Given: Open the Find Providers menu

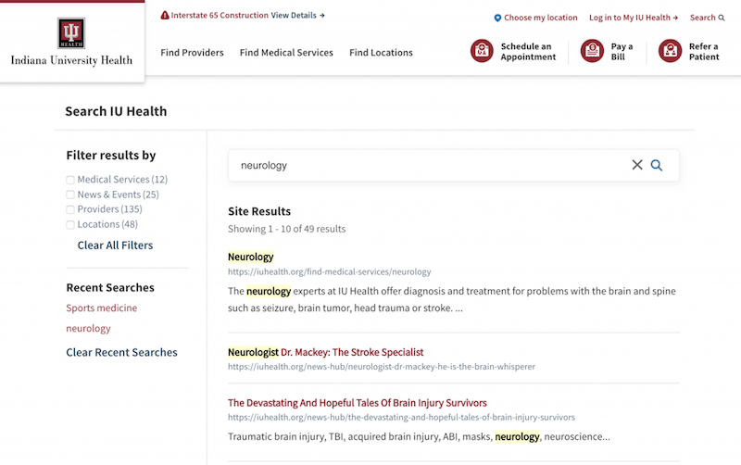Looking at the screenshot, I should (192, 53).
